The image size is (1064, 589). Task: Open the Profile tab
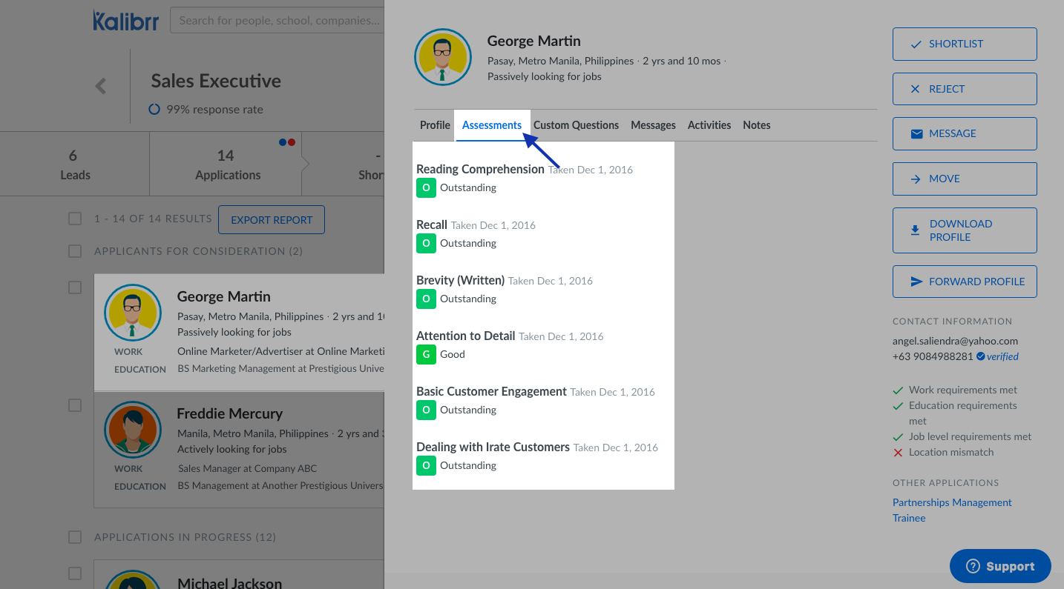click(x=435, y=125)
